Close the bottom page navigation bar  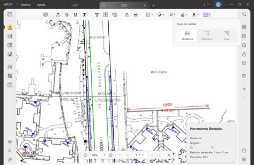[169, 155]
